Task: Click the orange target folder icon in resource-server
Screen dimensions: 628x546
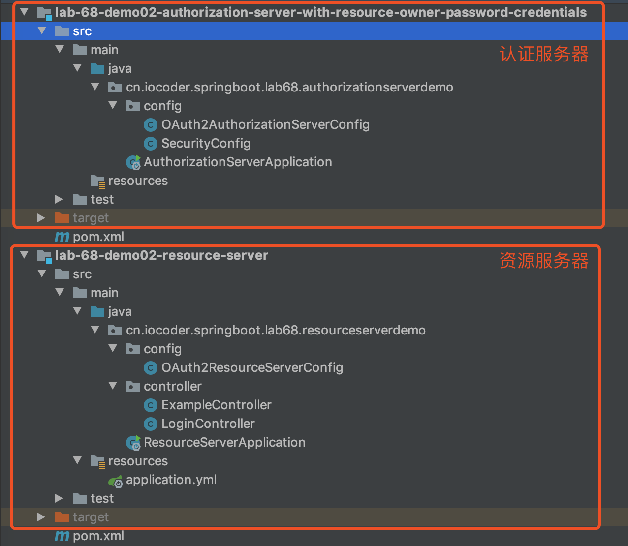Action: coord(62,517)
